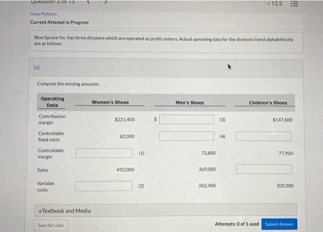The height and width of the screenshot is (232, 323).
Task: Open the question list icon
Action: pyautogui.click(x=294, y=4)
